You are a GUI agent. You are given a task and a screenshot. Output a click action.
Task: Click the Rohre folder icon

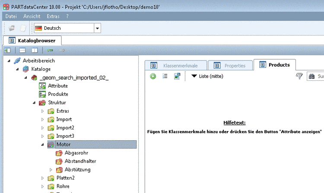pos(51,187)
